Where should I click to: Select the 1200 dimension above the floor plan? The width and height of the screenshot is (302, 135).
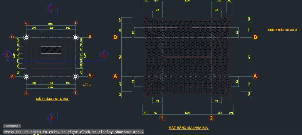coord(51,28)
